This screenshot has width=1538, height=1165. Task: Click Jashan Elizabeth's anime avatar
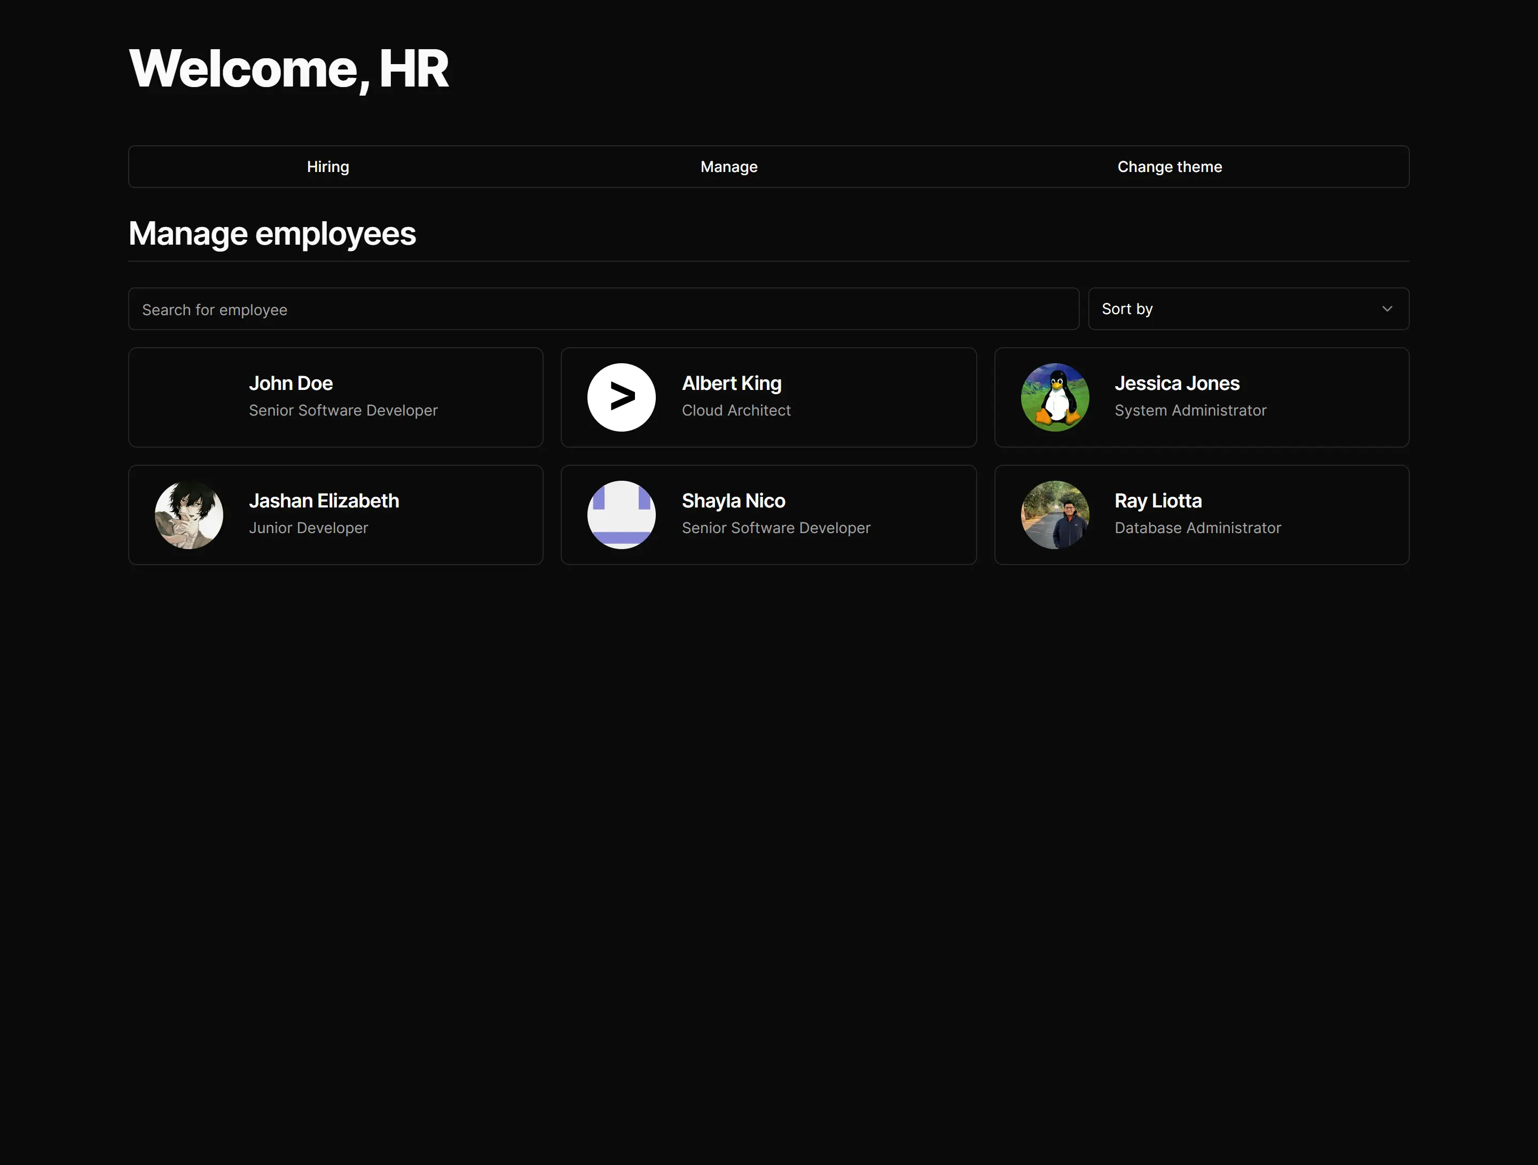point(189,515)
